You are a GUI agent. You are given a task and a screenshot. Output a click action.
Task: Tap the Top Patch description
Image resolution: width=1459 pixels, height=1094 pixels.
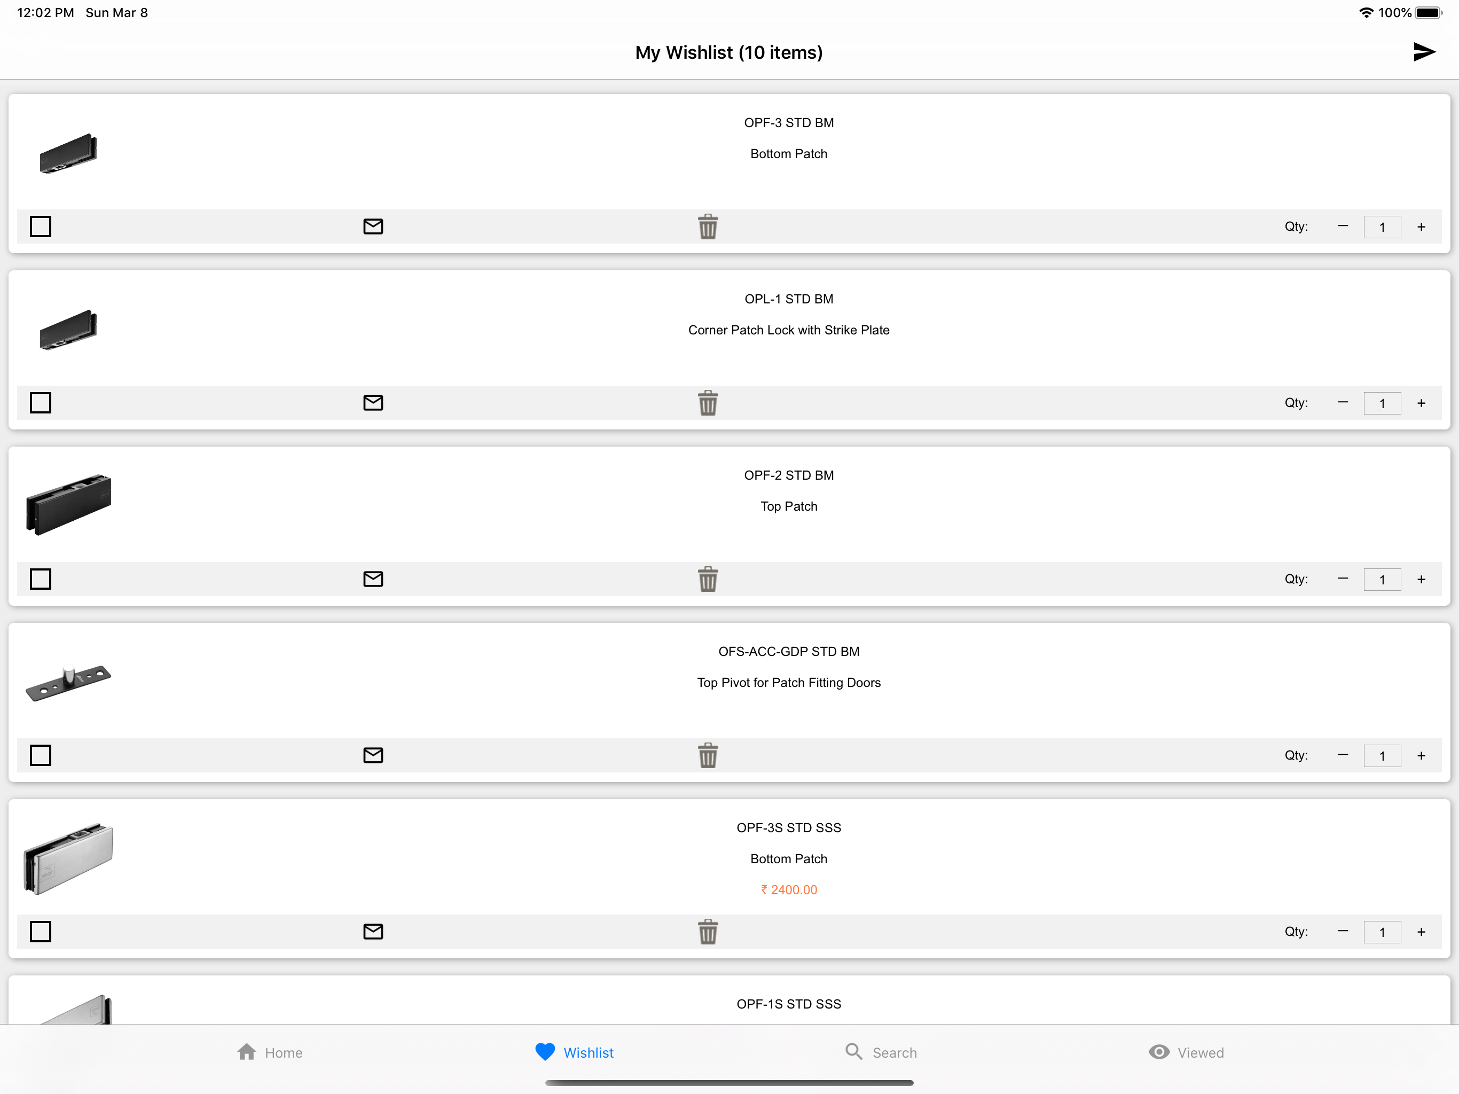point(789,506)
